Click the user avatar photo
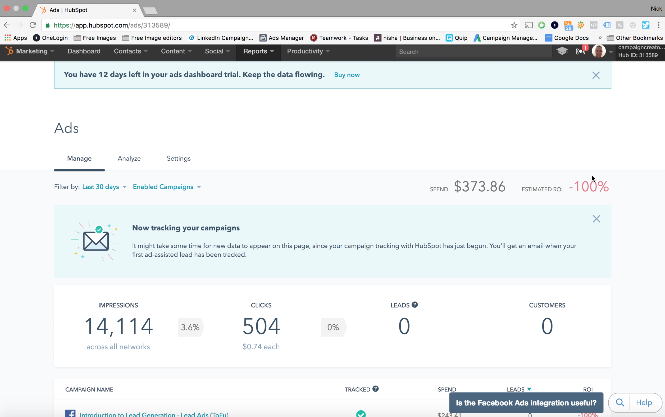 pyautogui.click(x=598, y=51)
